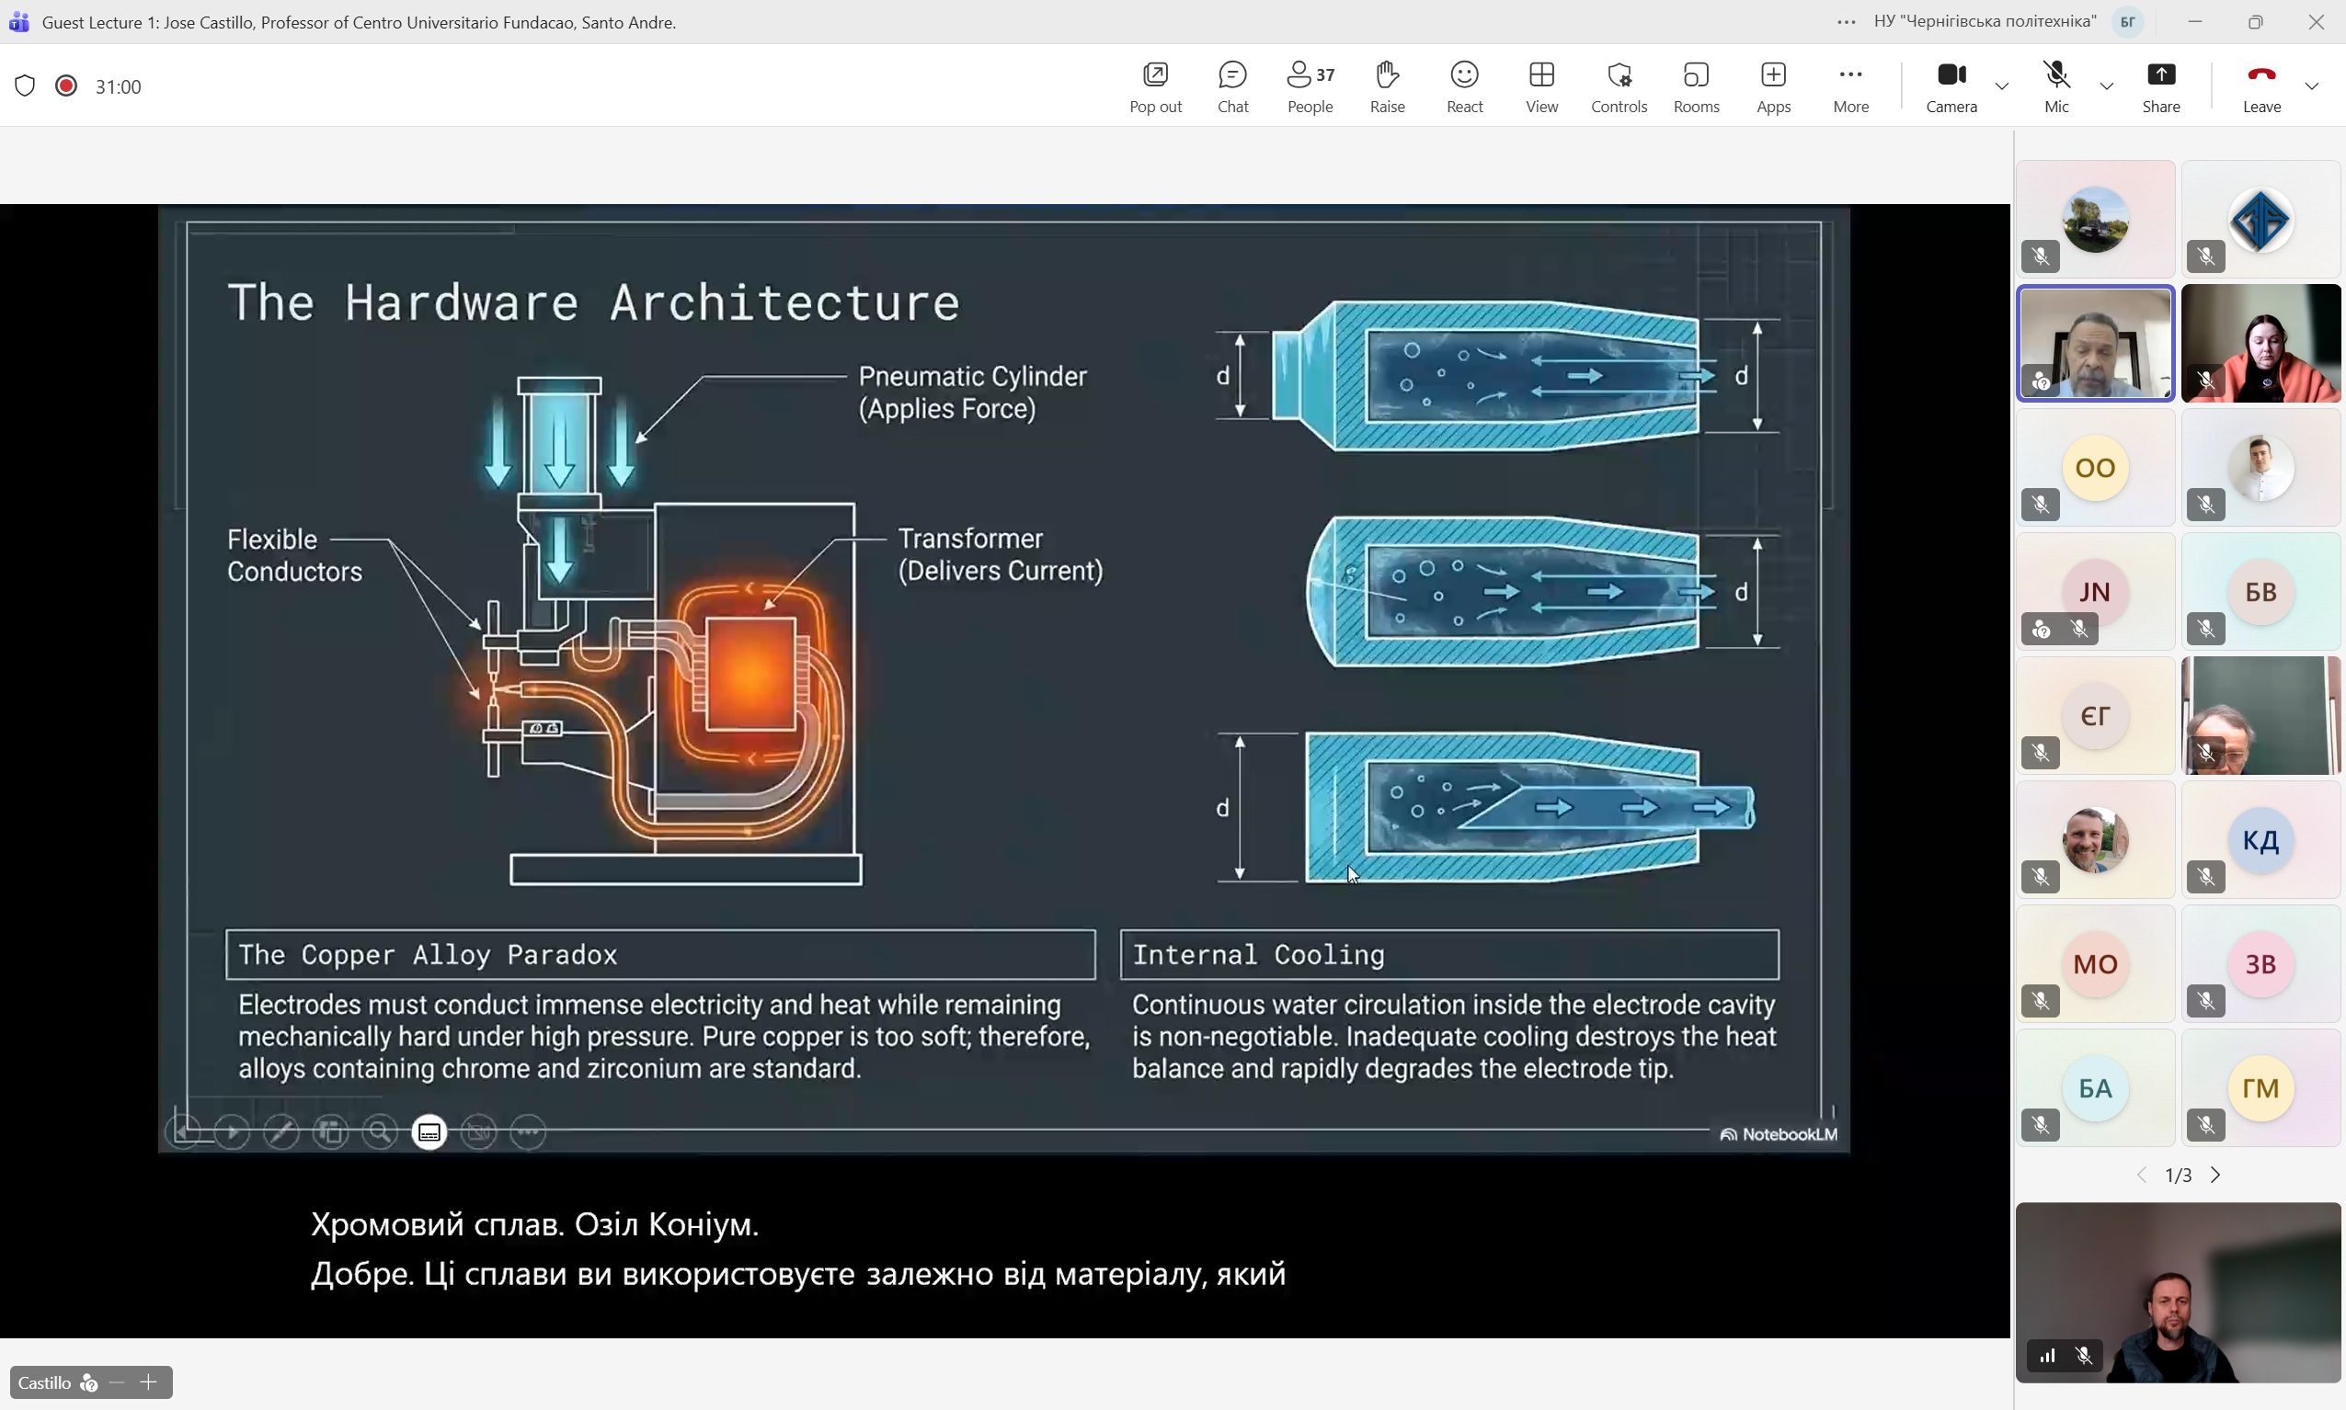Share your screen content
Image resolution: width=2346 pixels, height=1410 pixels.
(x=2160, y=86)
